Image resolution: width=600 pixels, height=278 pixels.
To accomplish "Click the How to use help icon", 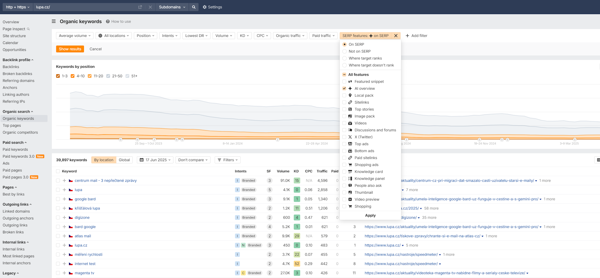I will 108,22.
